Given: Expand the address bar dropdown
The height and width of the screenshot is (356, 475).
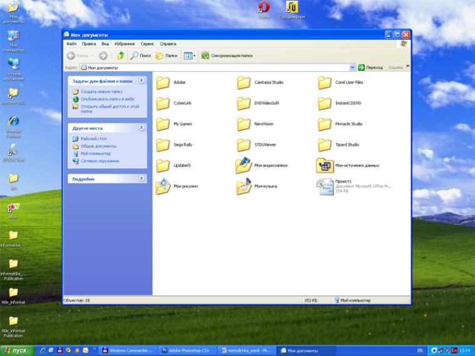Looking at the screenshot, I should point(352,67).
